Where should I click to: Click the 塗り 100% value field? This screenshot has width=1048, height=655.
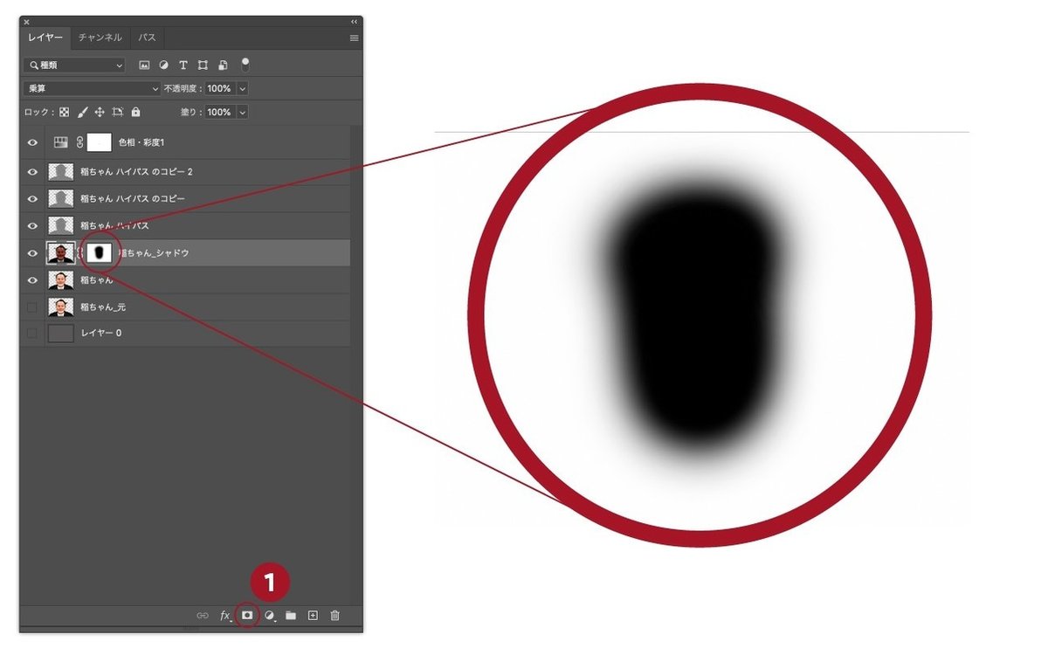pos(219,112)
